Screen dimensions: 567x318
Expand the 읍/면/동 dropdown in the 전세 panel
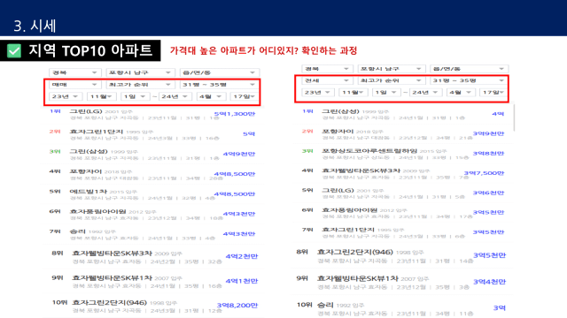coord(470,69)
